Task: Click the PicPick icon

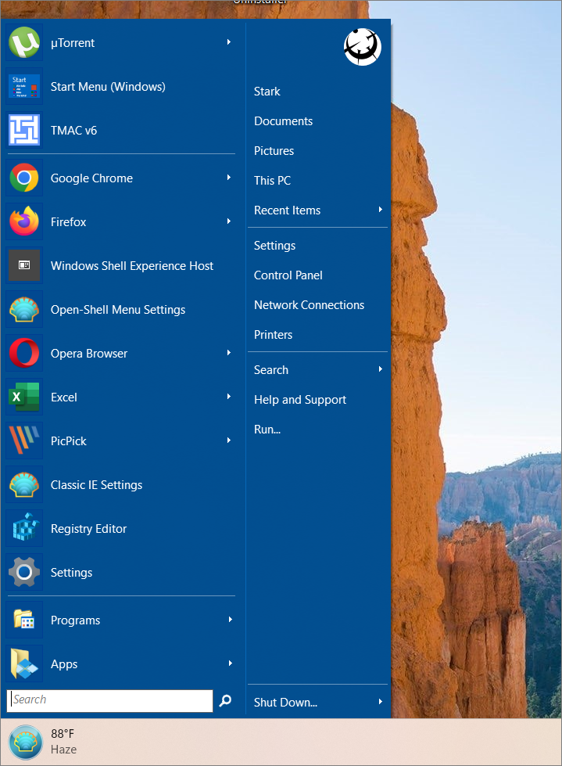Action: [24, 441]
